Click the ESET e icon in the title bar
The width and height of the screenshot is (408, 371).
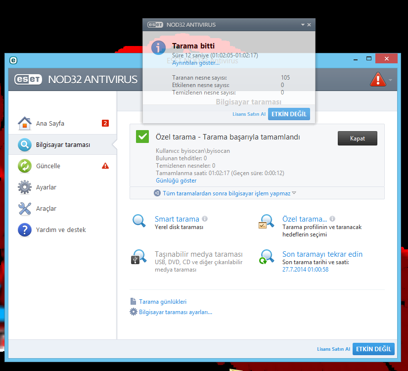click(13, 60)
